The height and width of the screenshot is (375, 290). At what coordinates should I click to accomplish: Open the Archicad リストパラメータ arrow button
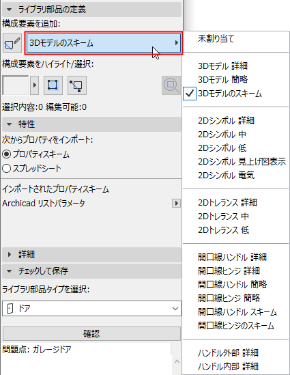pos(176,204)
